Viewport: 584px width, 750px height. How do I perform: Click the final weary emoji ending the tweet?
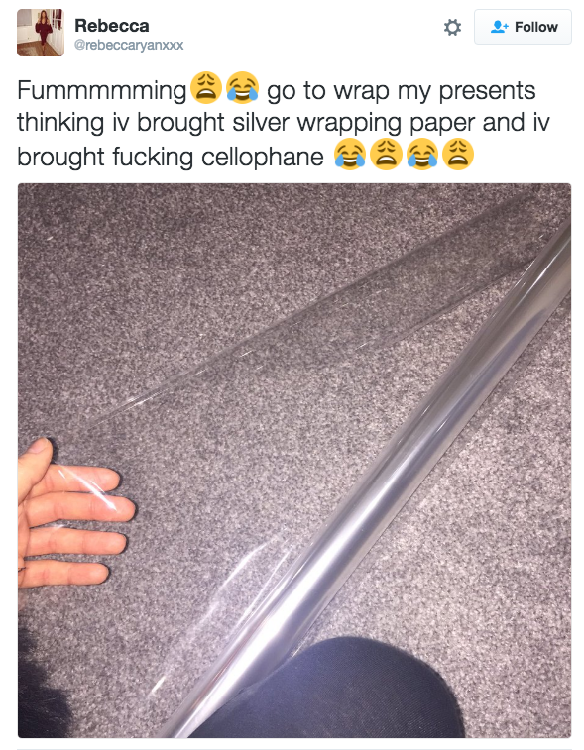458,154
